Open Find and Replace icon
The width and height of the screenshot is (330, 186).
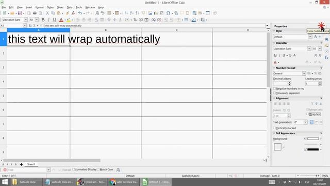97,13
